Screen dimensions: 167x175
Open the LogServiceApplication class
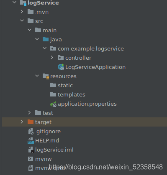coord(95,67)
